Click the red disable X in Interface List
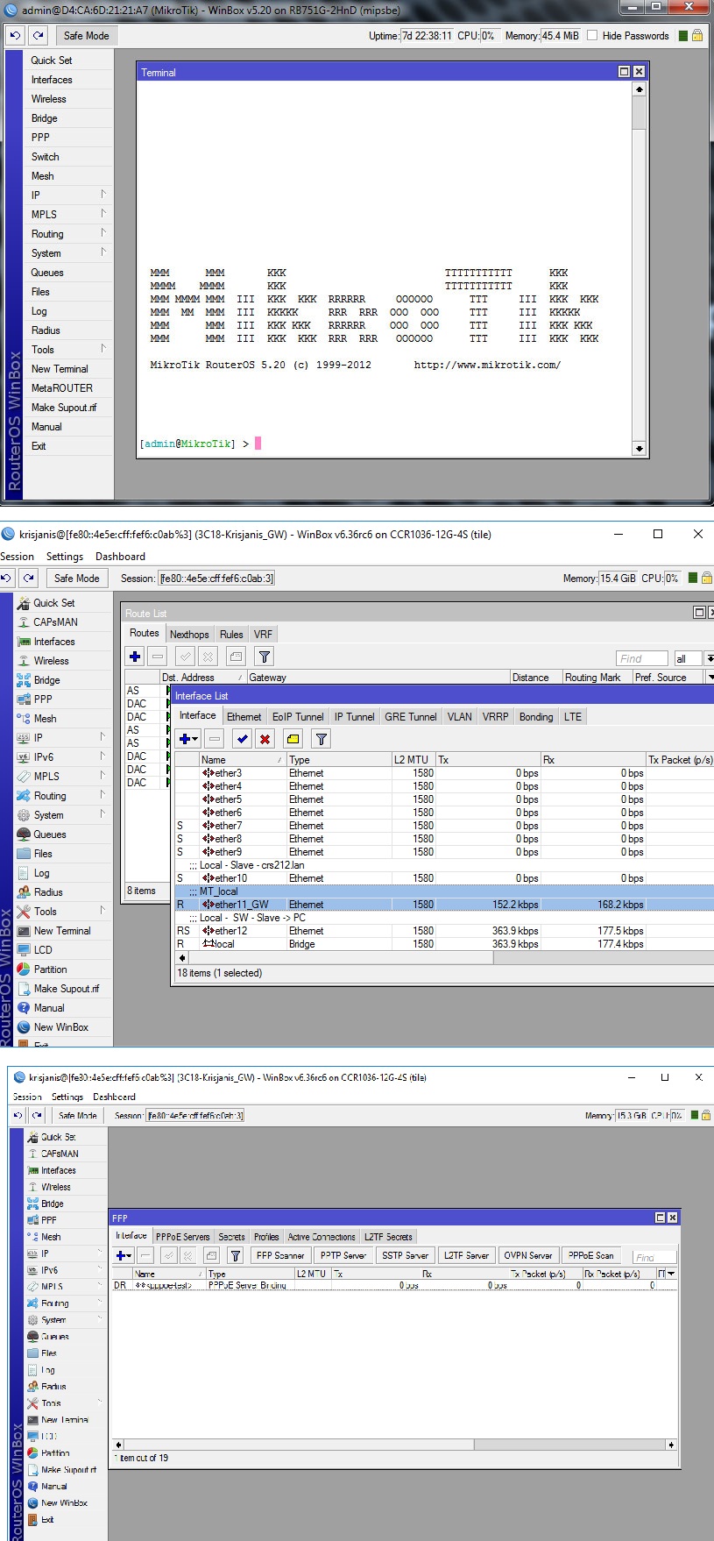714x1541 pixels. click(265, 739)
